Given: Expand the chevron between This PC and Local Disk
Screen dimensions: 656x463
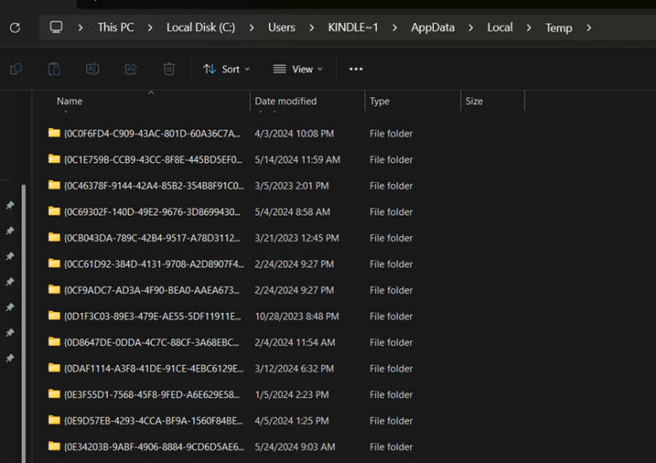Looking at the screenshot, I should (x=150, y=27).
